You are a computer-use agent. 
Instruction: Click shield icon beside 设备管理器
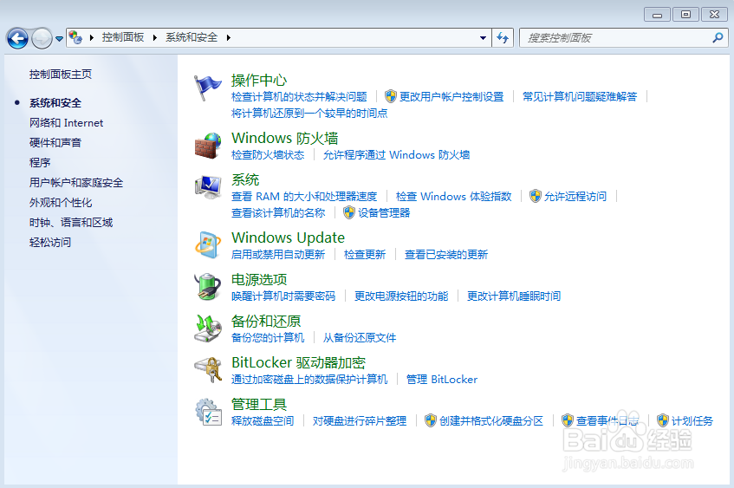click(x=349, y=212)
